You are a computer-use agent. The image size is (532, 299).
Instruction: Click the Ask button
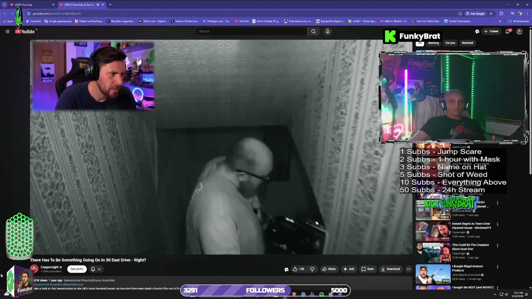(349, 269)
